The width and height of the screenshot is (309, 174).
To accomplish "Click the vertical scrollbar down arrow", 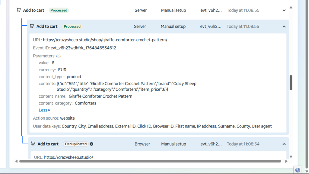I will tap(291, 156).
